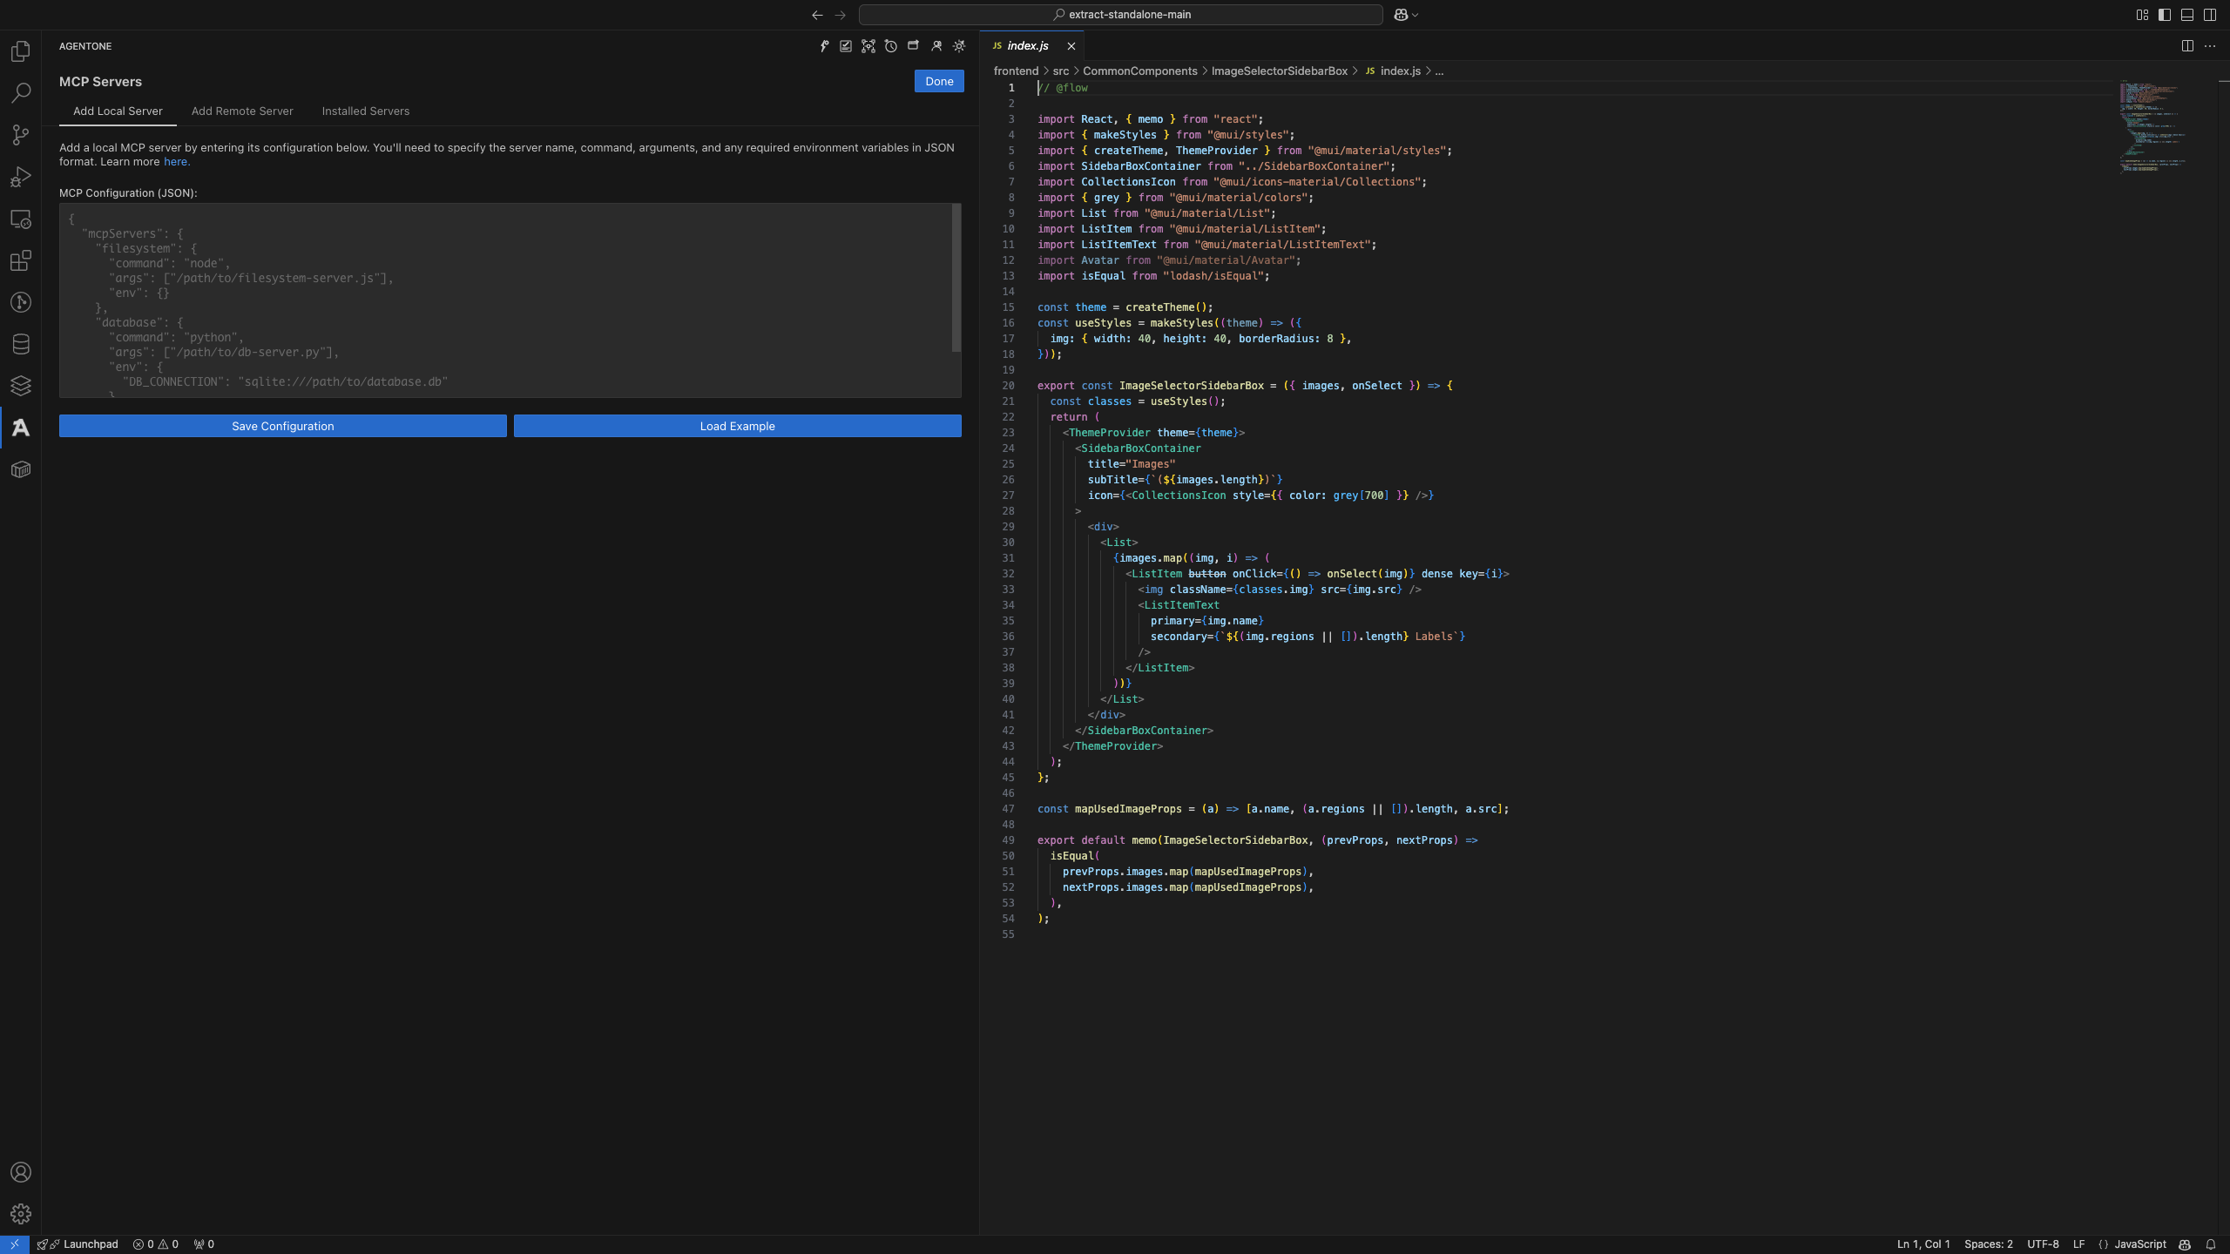Image resolution: width=2230 pixels, height=1254 pixels.
Task: Open the notifications bell in status bar
Action: (x=2211, y=1244)
